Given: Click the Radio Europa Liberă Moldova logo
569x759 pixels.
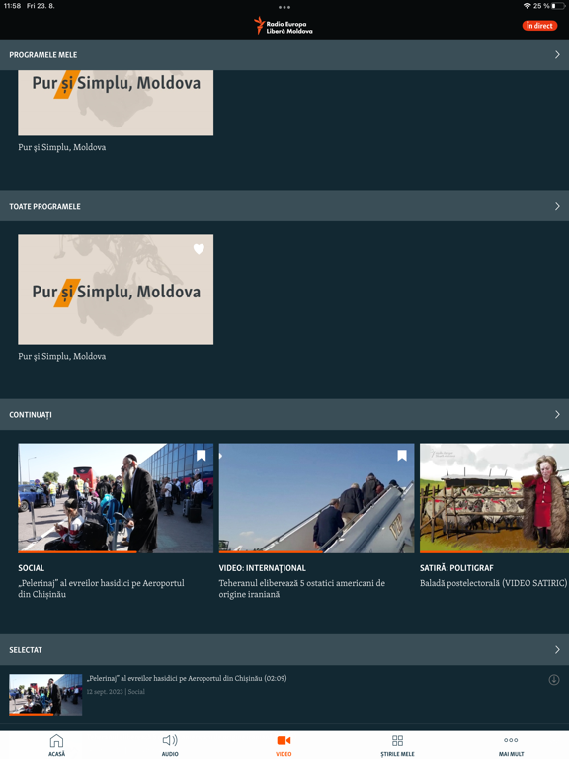Looking at the screenshot, I should (x=284, y=26).
